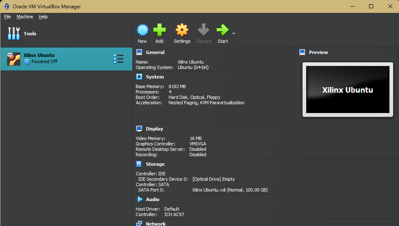This screenshot has height=226, width=399.
Task: Click the 'ICH AC97' audio controller value
Action: coord(174,214)
